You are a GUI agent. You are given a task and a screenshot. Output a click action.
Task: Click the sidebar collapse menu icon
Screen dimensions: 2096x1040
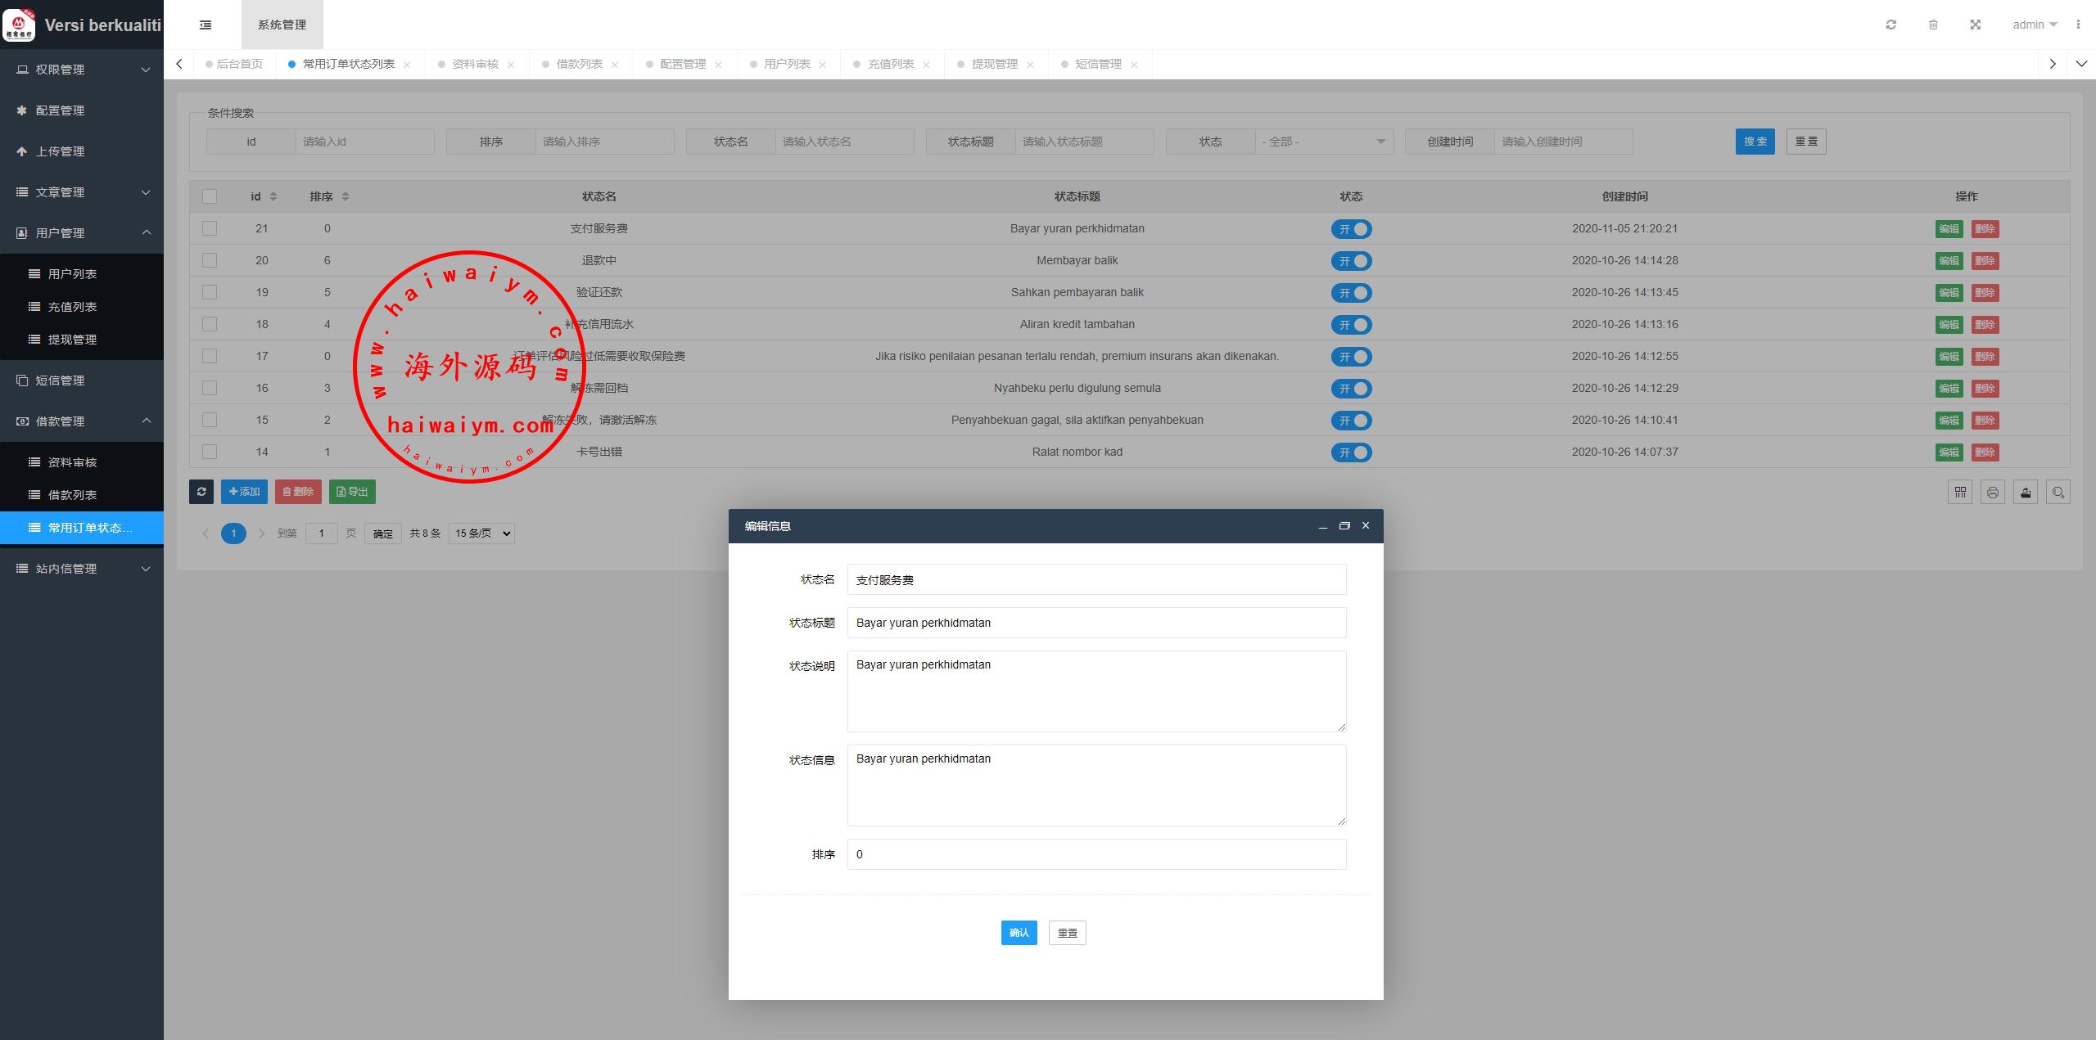click(206, 25)
